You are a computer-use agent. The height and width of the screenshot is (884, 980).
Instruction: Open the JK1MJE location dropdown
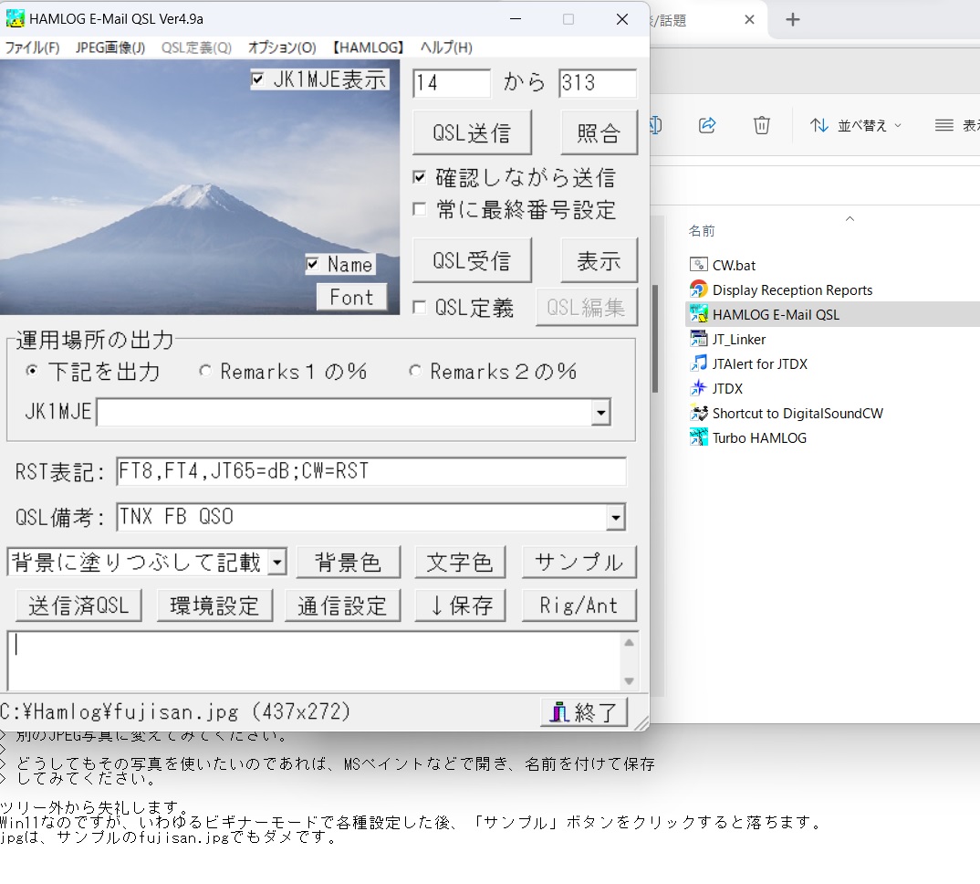pos(600,413)
